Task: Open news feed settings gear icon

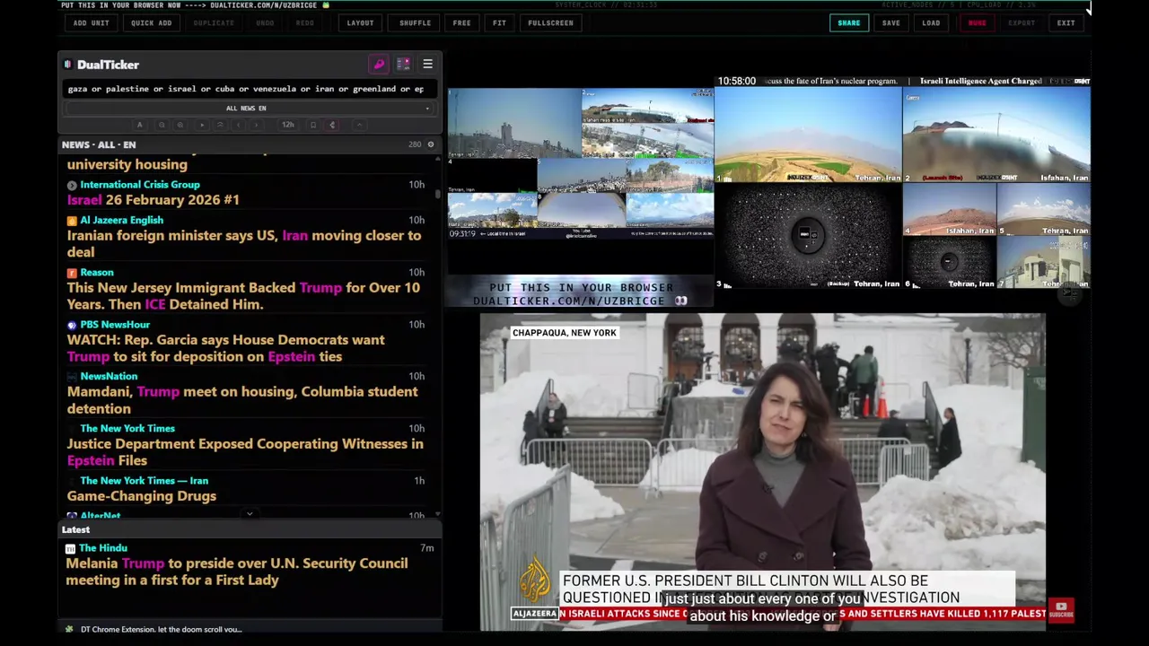Action: click(431, 144)
